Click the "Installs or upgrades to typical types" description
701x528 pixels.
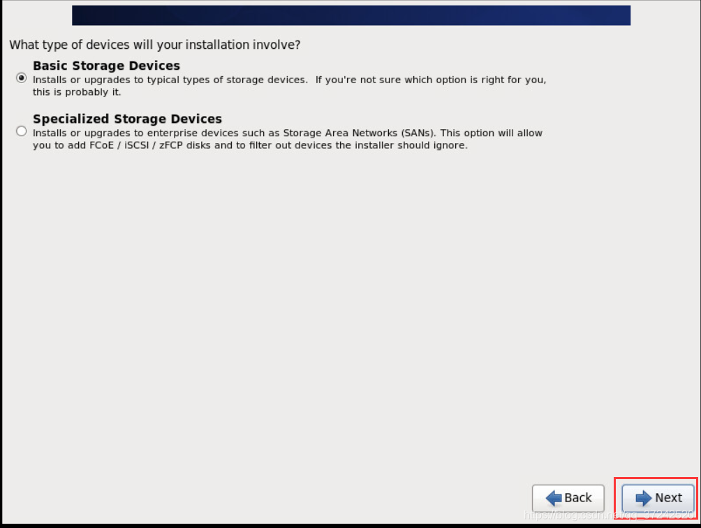289,86
